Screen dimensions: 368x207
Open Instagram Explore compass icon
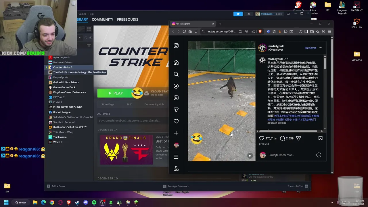point(176,86)
